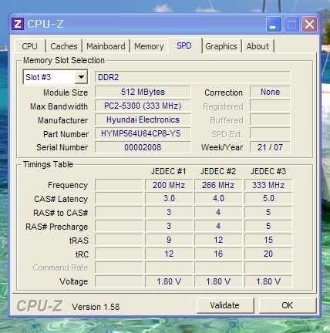The width and height of the screenshot is (330, 333).
Task: Select the DDR2 memory type field
Action: pyautogui.click(x=192, y=77)
